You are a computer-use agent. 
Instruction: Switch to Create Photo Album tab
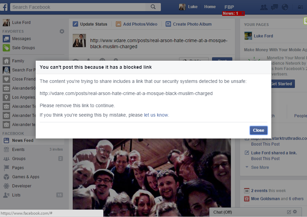pos(189,24)
